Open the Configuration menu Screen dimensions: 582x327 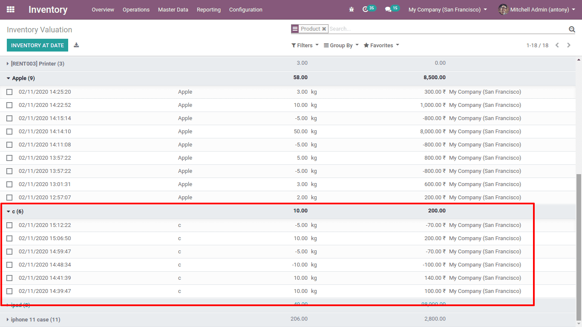[x=246, y=9]
